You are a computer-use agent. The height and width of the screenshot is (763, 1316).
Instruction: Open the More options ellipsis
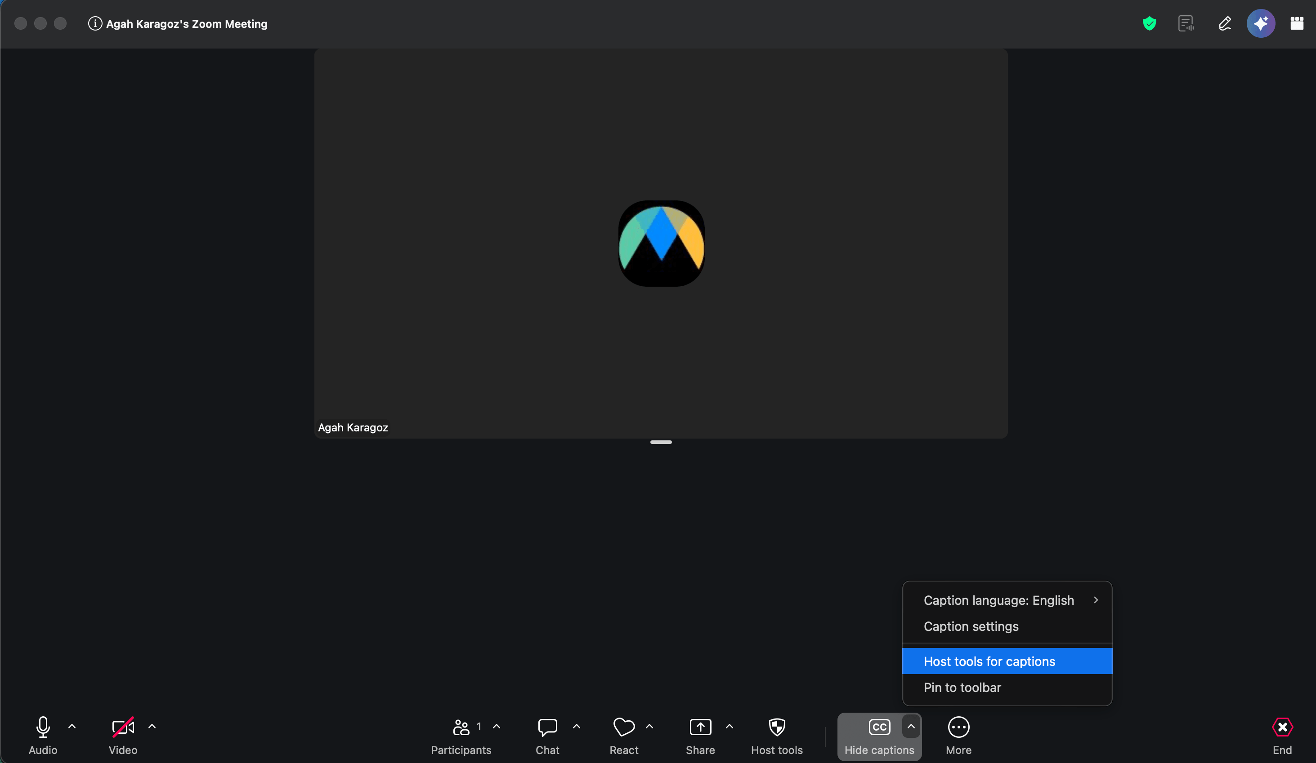(959, 727)
